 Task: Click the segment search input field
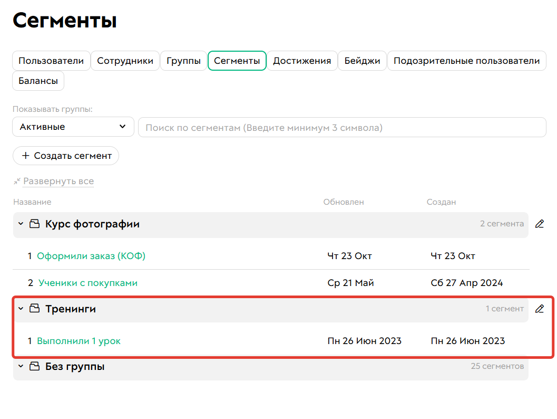coord(341,127)
